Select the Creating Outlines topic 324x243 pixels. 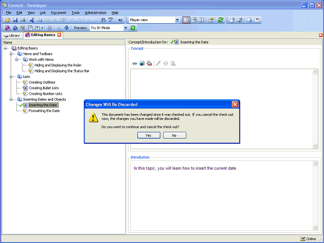point(42,82)
